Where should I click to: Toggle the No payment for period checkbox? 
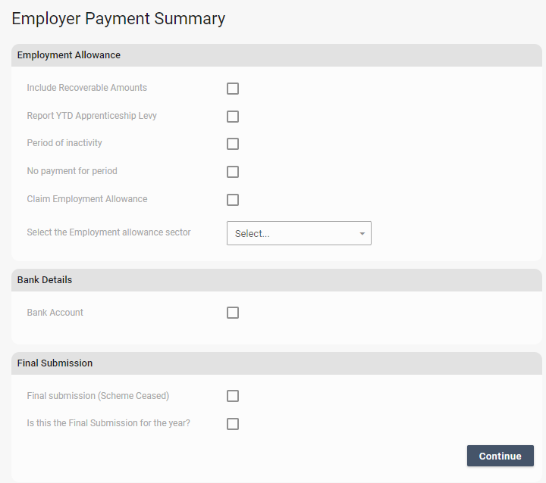(x=233, y=172)
